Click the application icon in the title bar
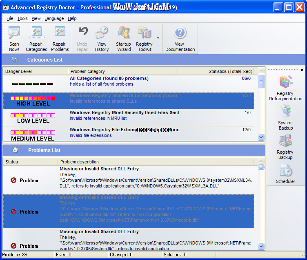 tap(6, 7)
